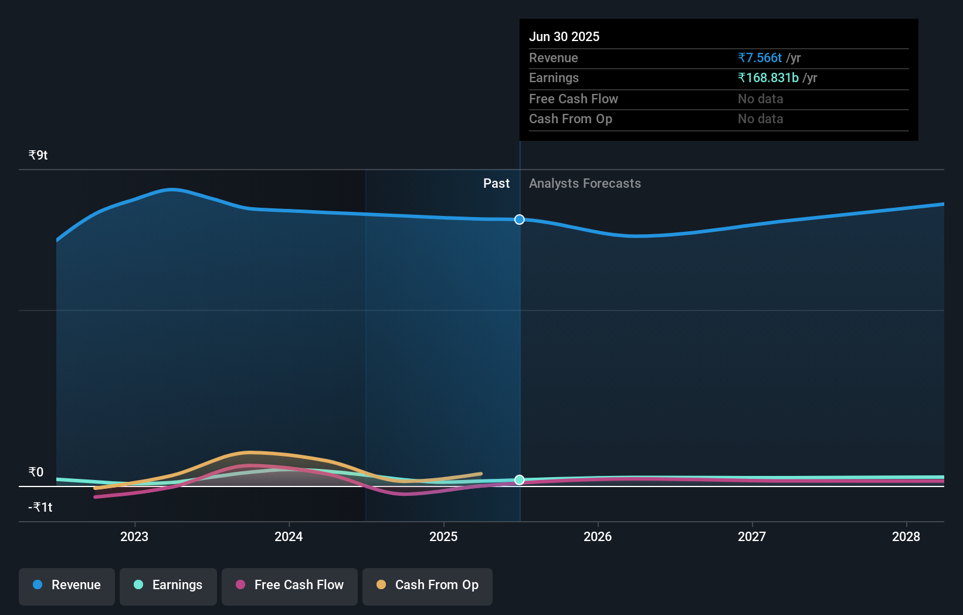Click the blue Revenue legend dot
This screenshot has height=615, width=963.
click(38, 584)
